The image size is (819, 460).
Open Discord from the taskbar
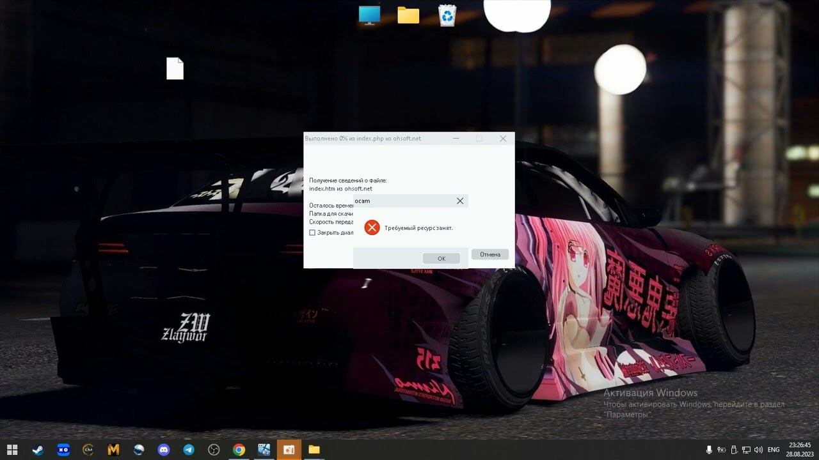(x=164, y=450)
